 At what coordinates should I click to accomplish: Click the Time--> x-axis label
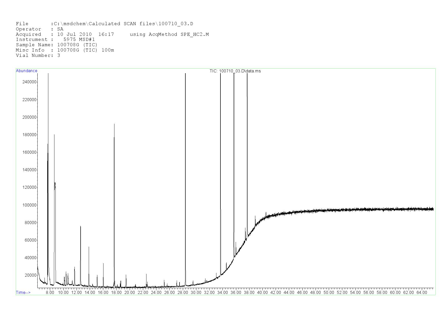(x=23, y=292)
